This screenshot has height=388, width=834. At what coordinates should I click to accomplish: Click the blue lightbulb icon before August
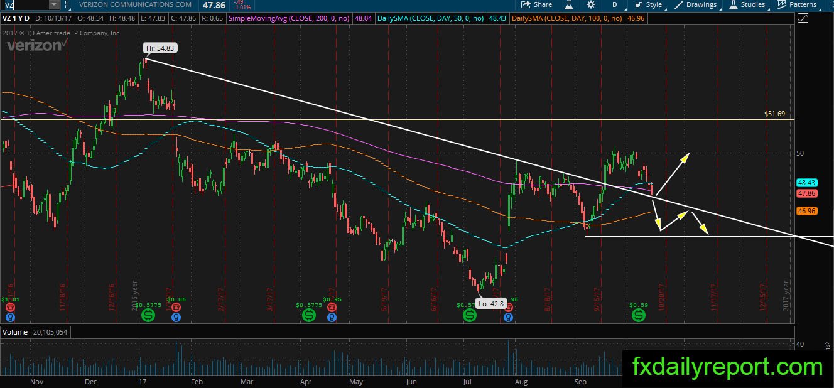[x=507, y=318]
